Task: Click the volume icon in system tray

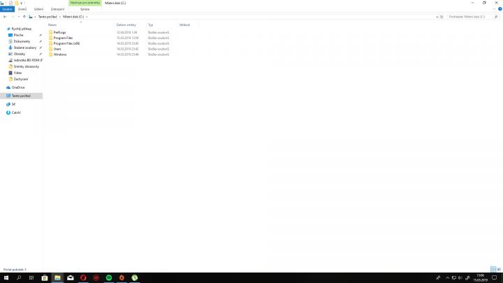Action: [x=460, y=278]
